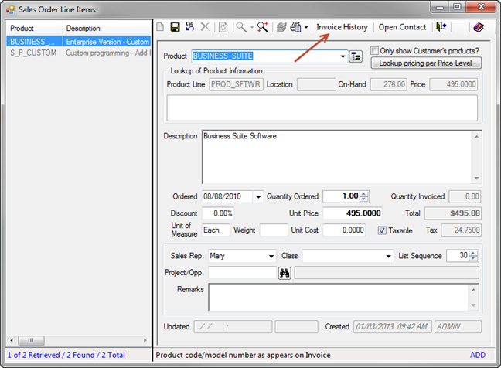Screen dimensions: 501x368
Task: Click the Discount 0.00% field
Action: (218, 213)
